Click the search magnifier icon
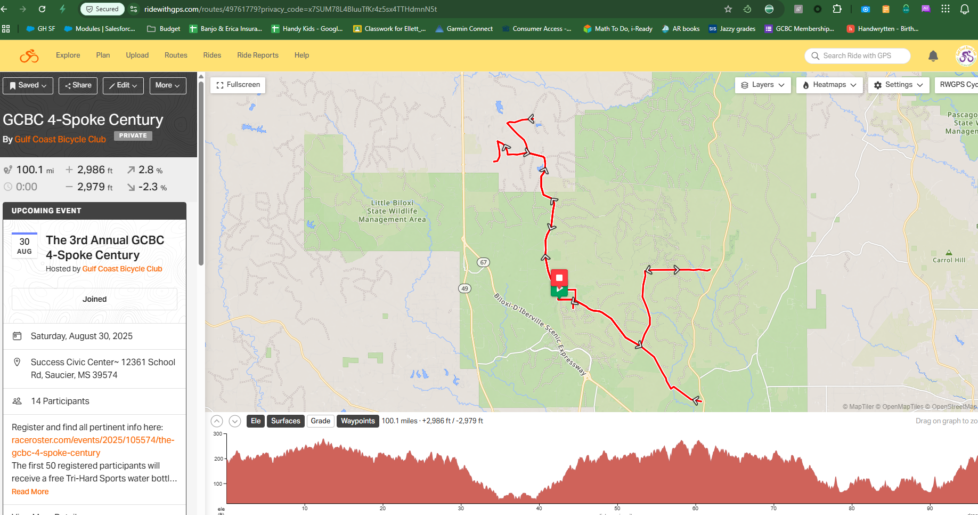 [x=815, y=56]
